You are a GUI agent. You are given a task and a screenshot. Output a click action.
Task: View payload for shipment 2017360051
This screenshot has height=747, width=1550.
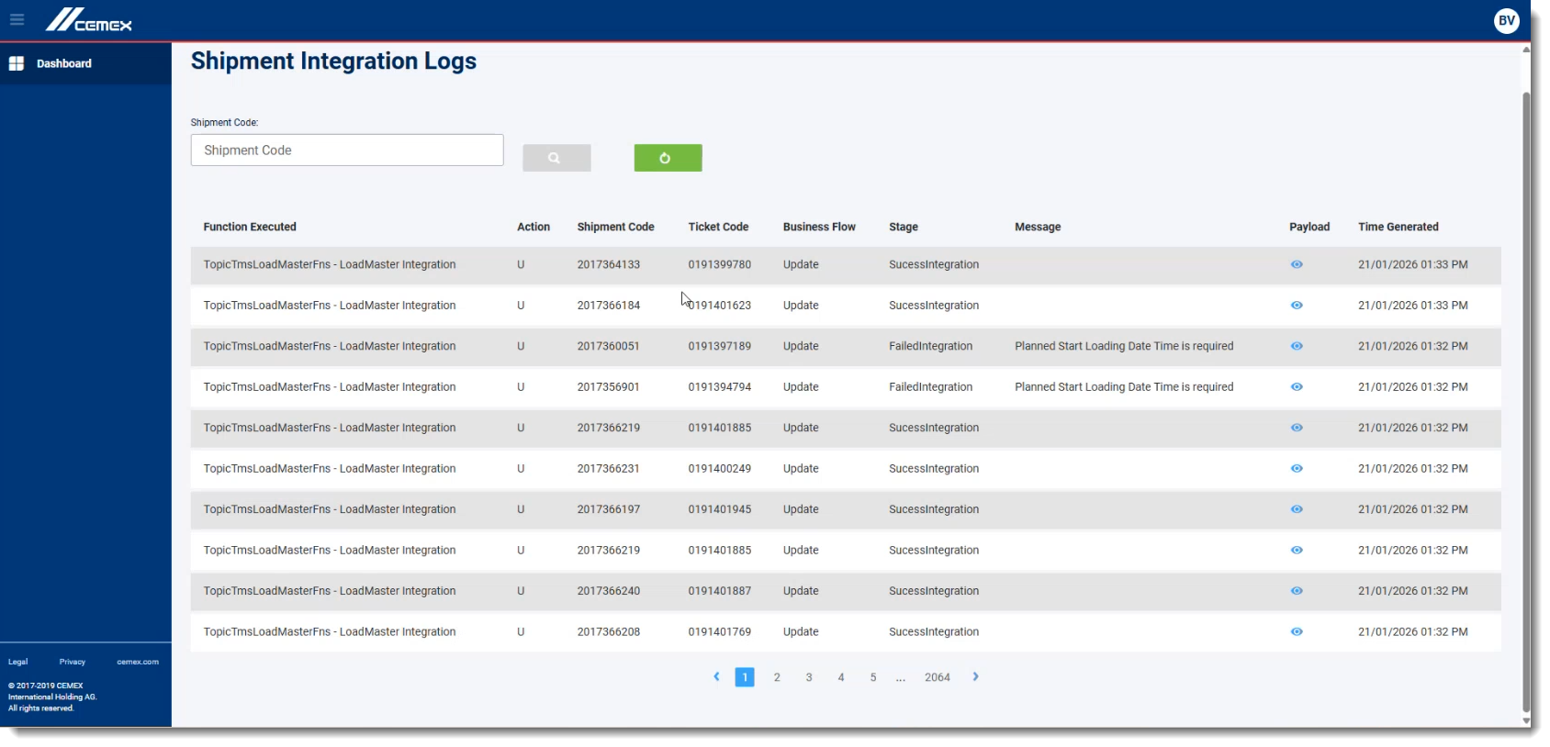click(x=1297, y=346)
